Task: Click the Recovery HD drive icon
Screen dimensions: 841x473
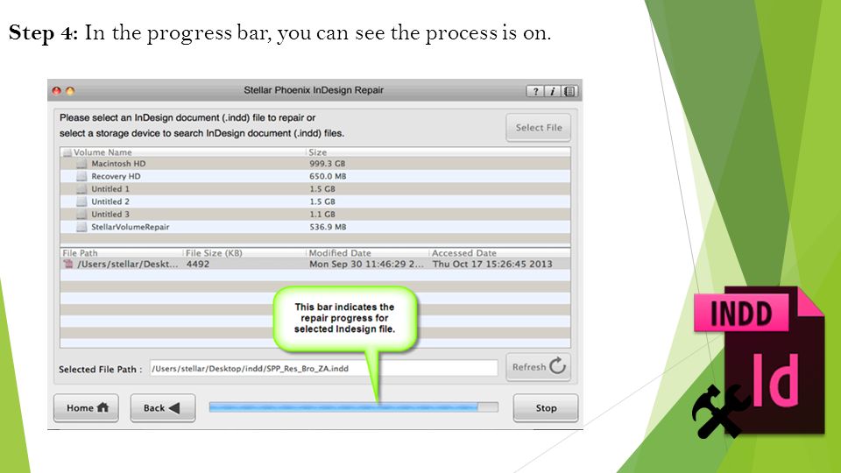Action: [81, 176]
